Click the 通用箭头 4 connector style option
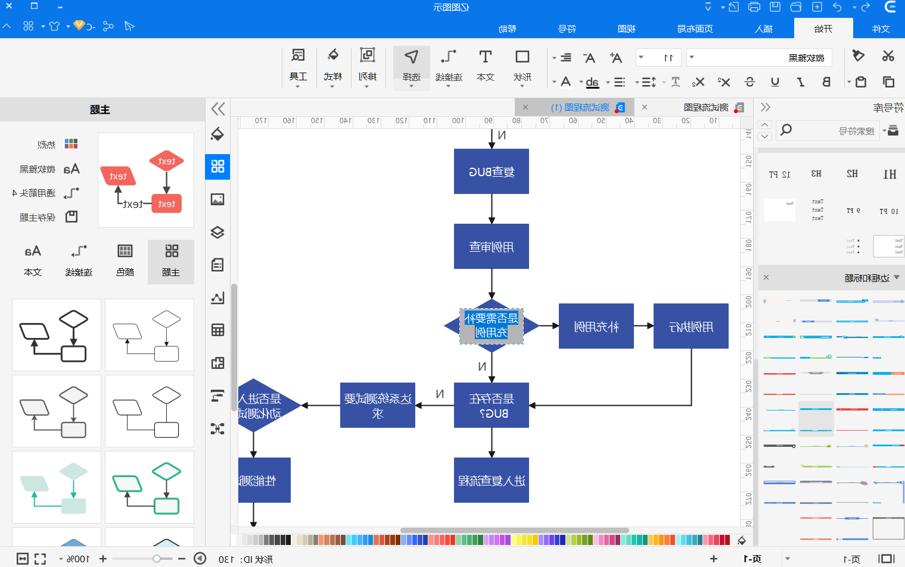905x567 pixels. point(45,193)
